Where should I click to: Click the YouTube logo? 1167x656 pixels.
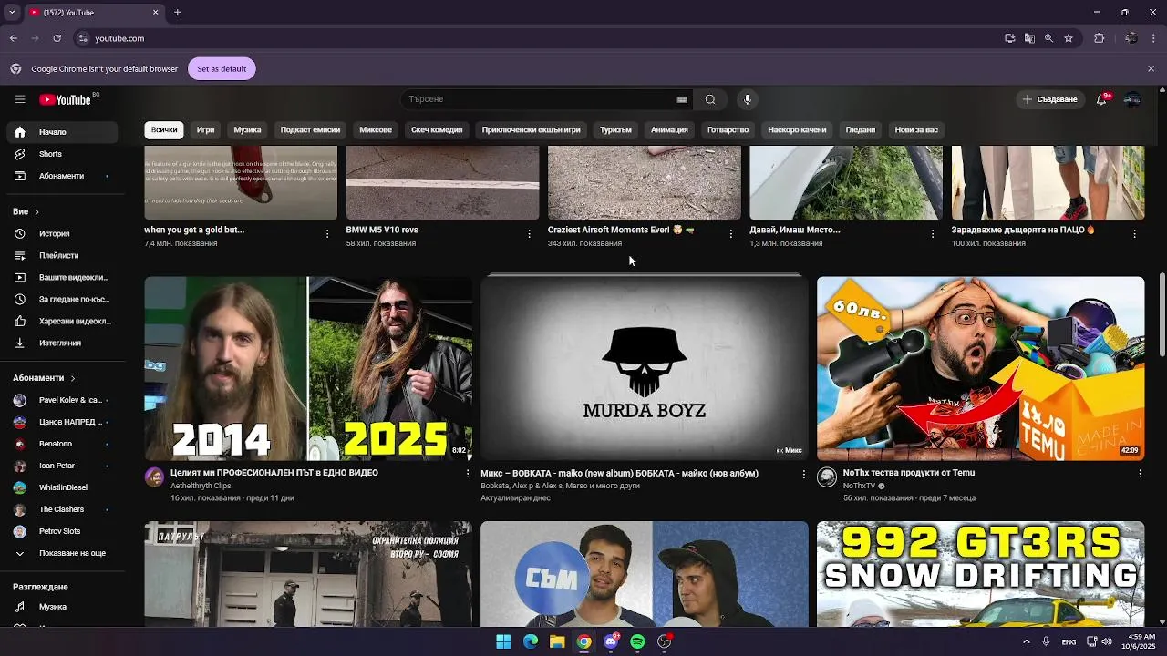click(65, 99)
